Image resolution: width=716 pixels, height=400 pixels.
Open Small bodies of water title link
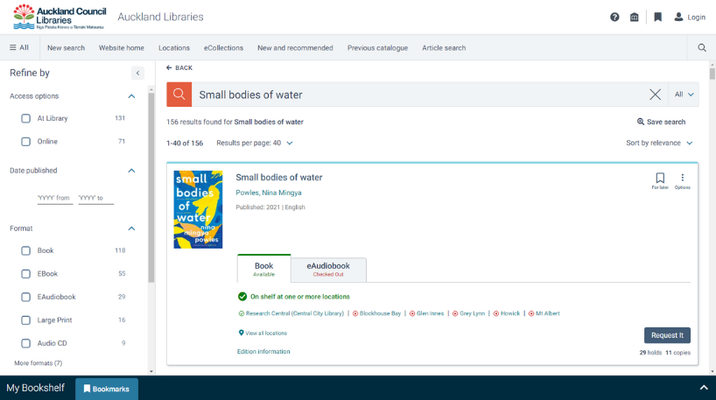pyautogui.click(x=279, y=177)
